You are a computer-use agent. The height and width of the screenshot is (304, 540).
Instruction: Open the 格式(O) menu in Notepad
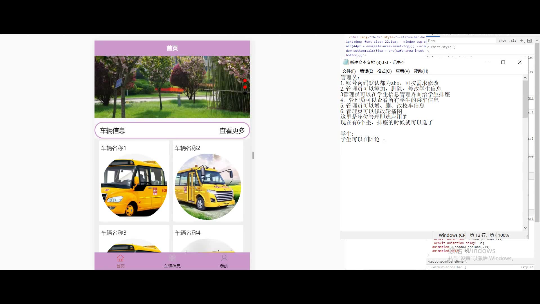(x=384, y=71)
